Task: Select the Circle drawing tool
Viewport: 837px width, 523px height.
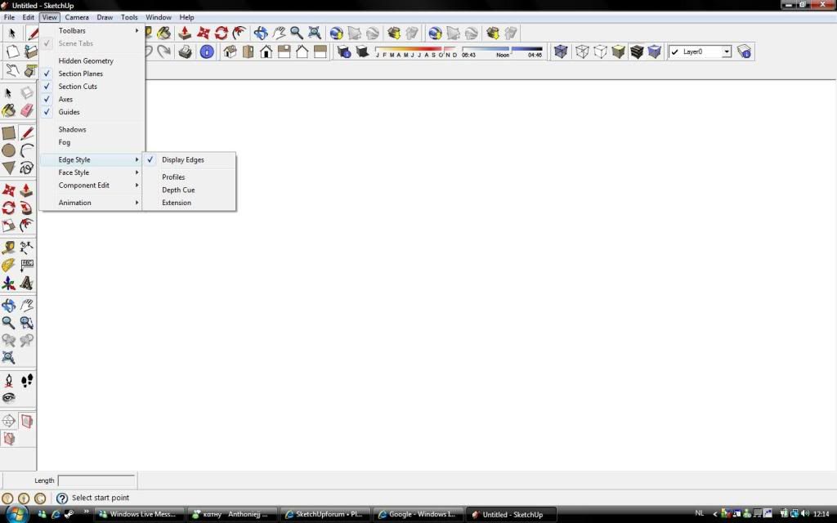Action: (8, 150)
